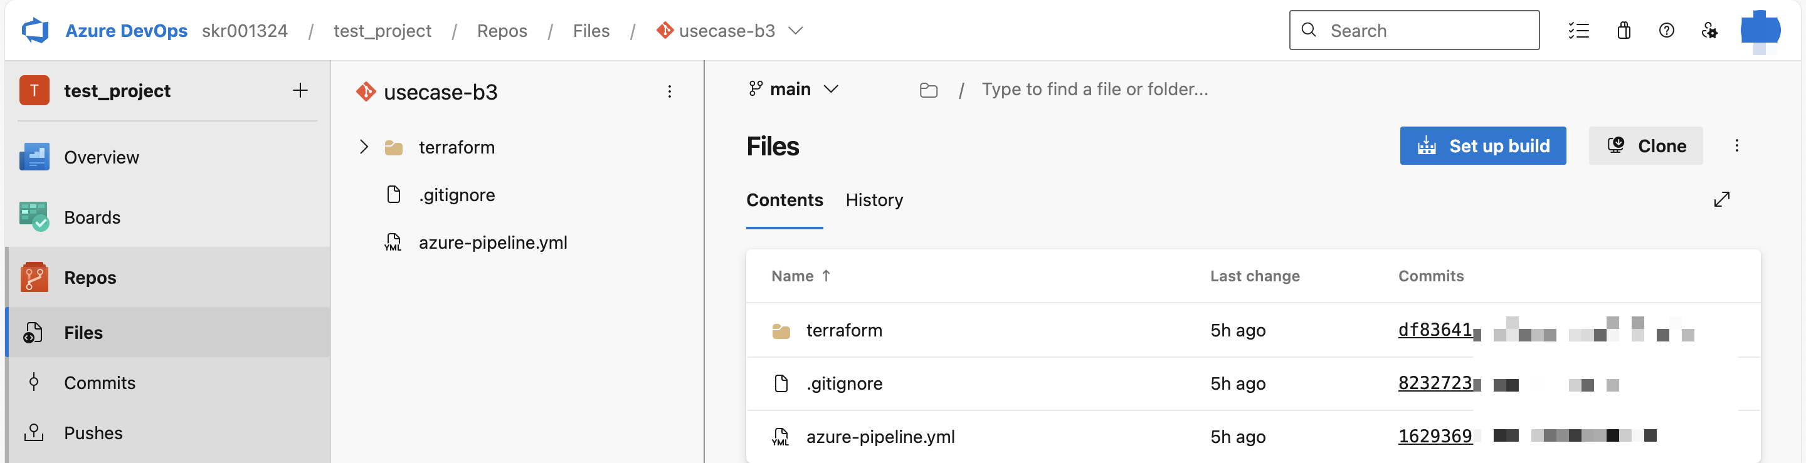Open more options for usecase-b3 repository

(x=670, y=91)
